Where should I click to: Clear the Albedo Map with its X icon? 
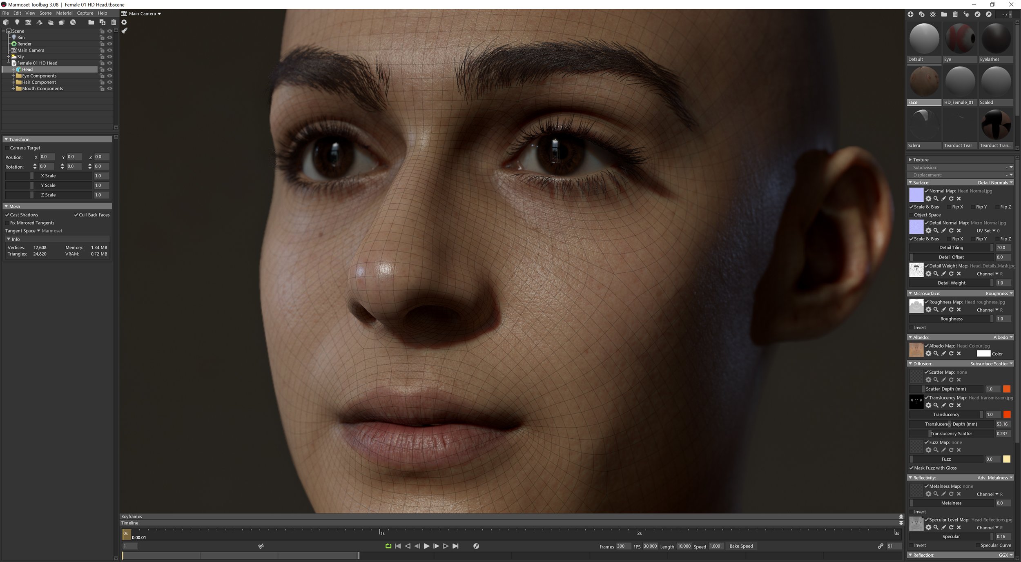[x=959, y=354]
